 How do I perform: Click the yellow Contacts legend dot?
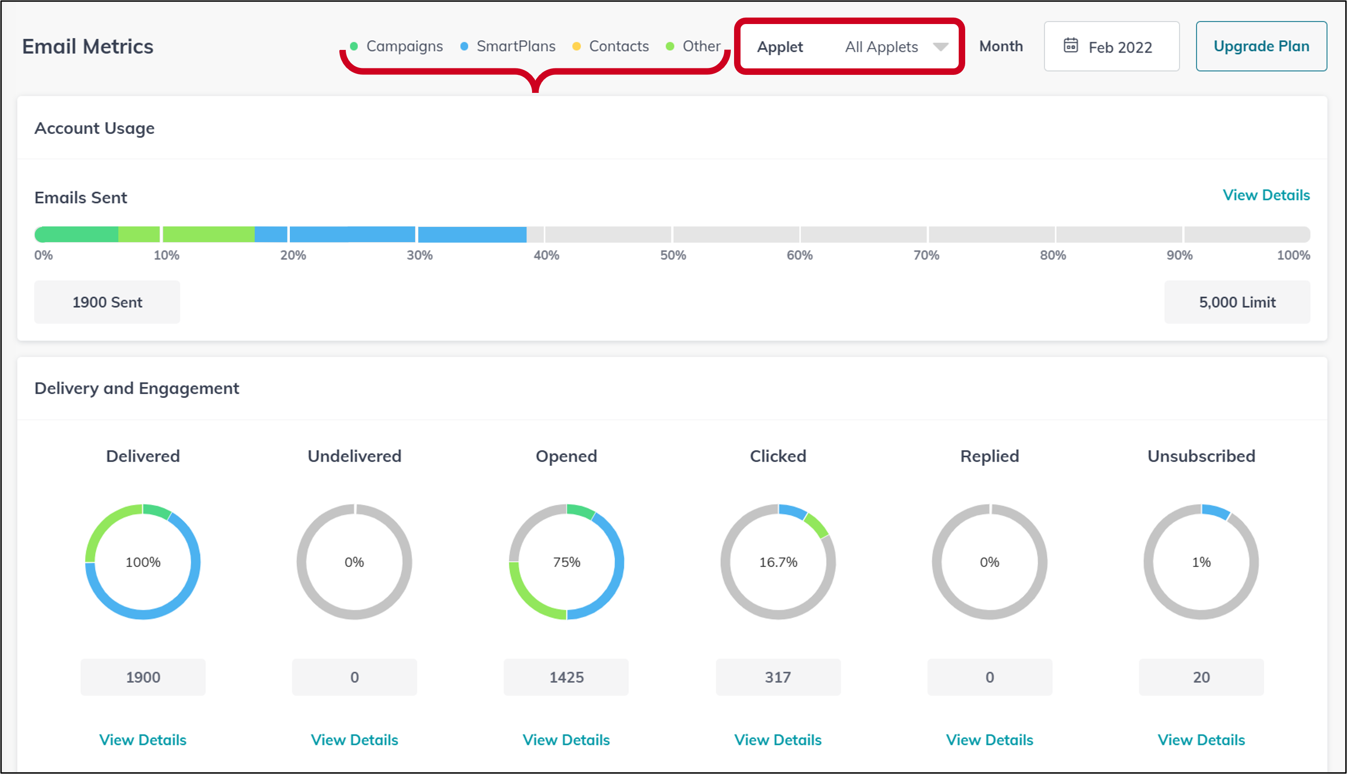(576, 46)
